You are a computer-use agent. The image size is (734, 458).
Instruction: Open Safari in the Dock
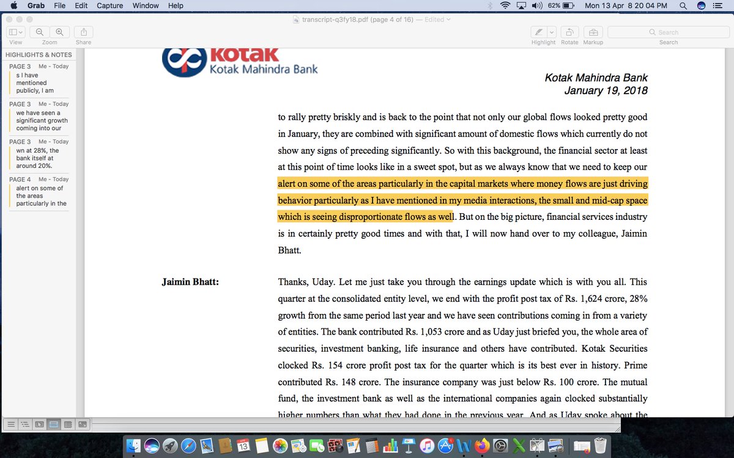pyautogui.click(x=188, y=446)
